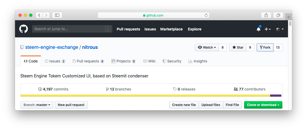Go back with Safari's back arrow
The image size is (307, 130).
coord(39,15)
